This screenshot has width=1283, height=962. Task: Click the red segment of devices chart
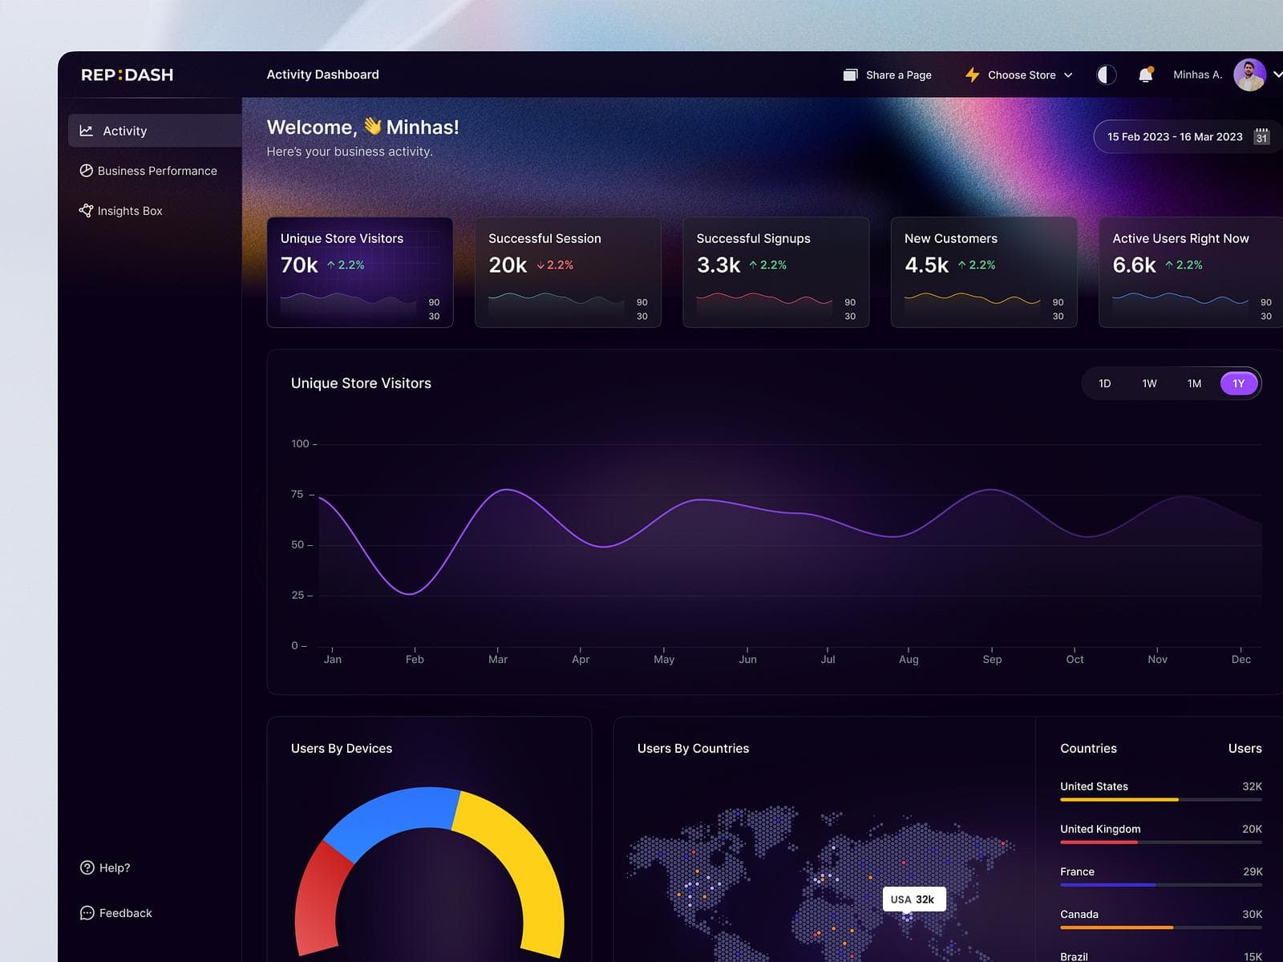319,898
